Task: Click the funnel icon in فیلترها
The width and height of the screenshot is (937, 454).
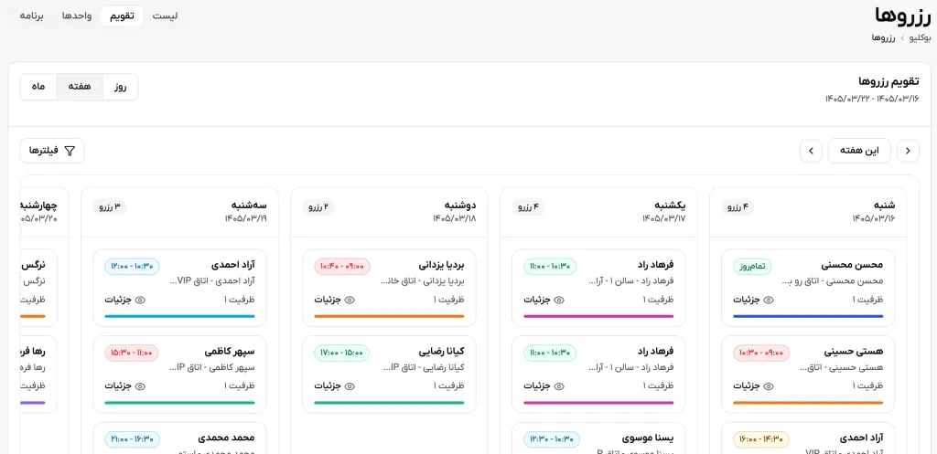Action: 70,151
